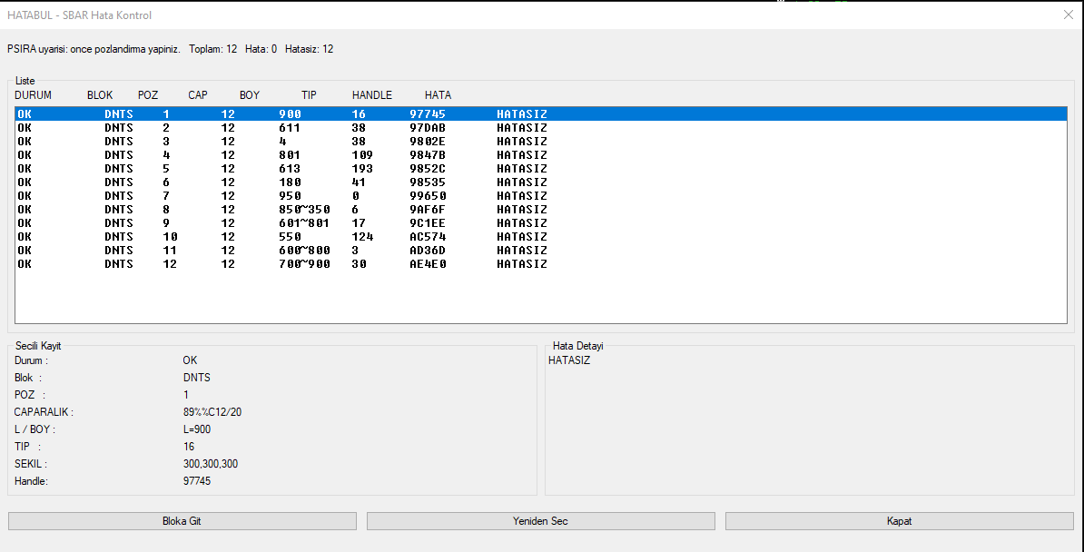Click the Blok value in Secili Kayit

(197, 378)
